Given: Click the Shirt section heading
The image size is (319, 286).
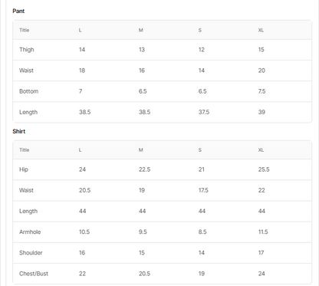Looking at the screenshot, I should coord(19,131).
